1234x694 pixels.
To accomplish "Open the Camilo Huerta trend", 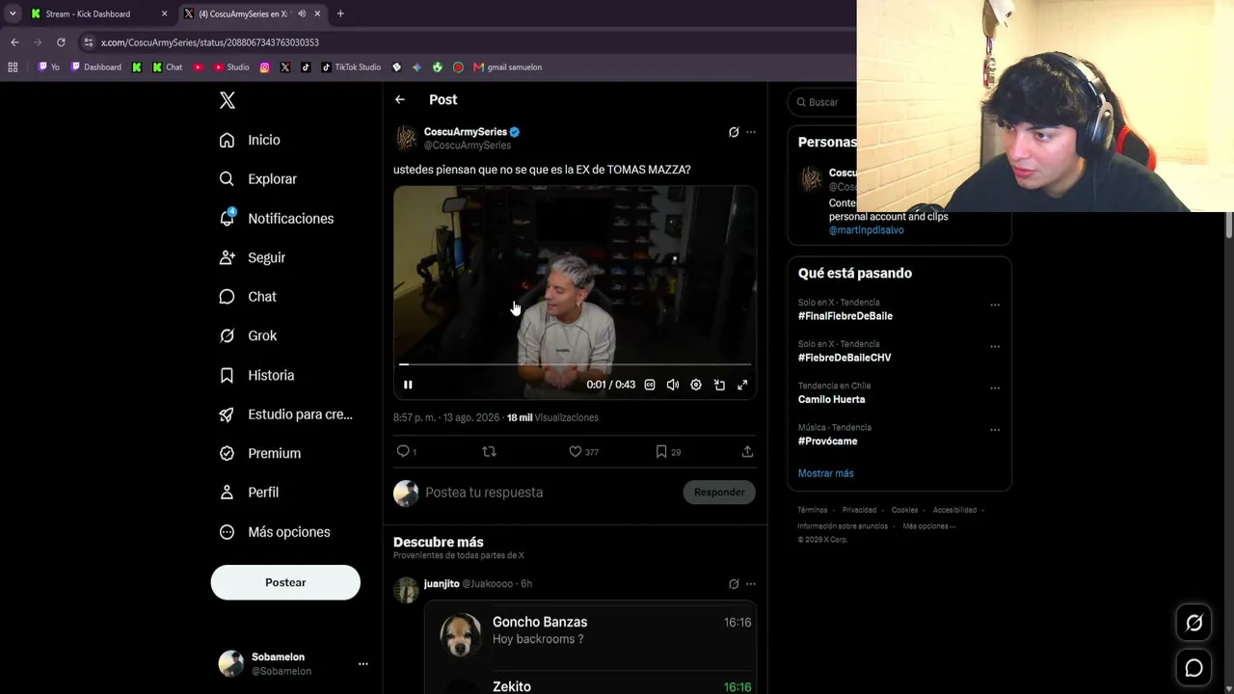I will (832, 399).
